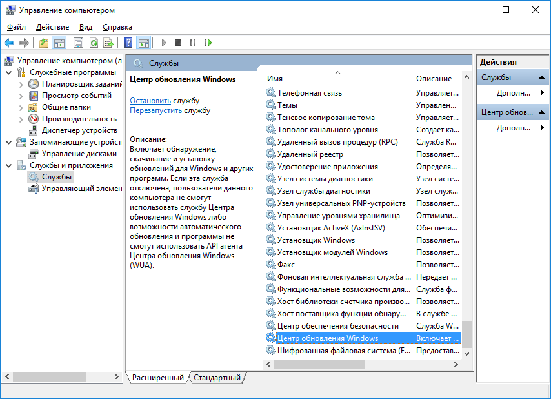
Task: Click the Планировщик заданий clock icon
Action: (x=34, y=84)
